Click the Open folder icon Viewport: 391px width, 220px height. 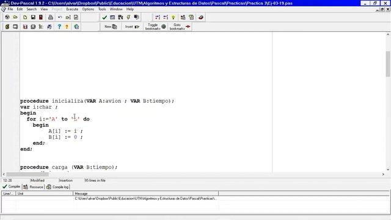tap(15, 18)
